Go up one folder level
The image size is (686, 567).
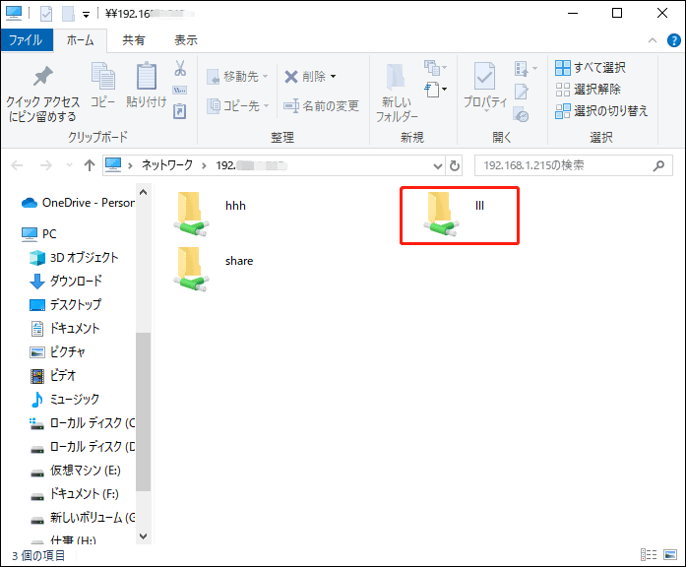tap(90, 165)
